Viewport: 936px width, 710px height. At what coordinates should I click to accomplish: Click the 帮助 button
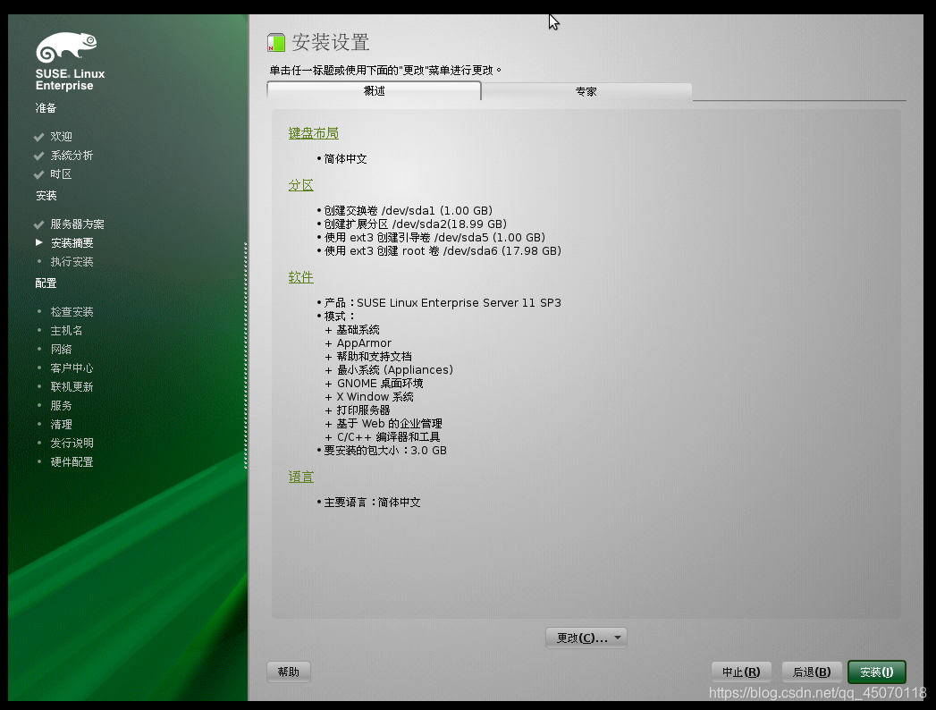click(289, 672)
